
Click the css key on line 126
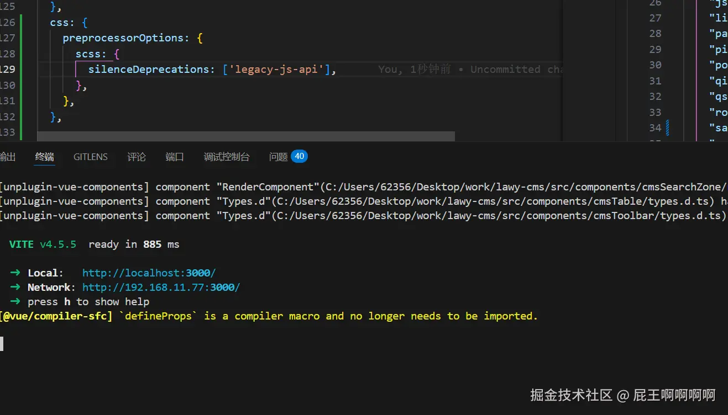pyautogui.click(x=60, y=23)
